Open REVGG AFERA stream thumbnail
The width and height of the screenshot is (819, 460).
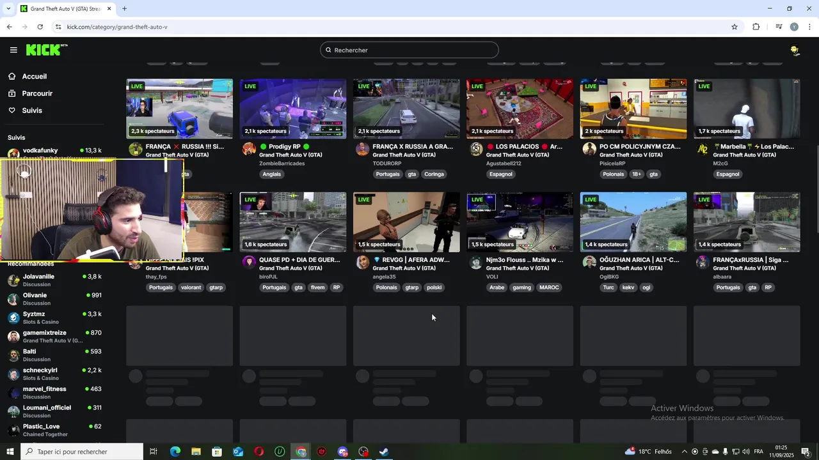pos(406,222)
